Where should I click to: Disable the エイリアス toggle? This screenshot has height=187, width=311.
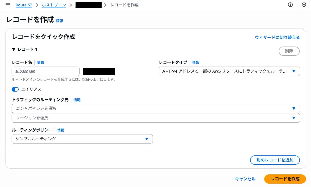(15, 89)
